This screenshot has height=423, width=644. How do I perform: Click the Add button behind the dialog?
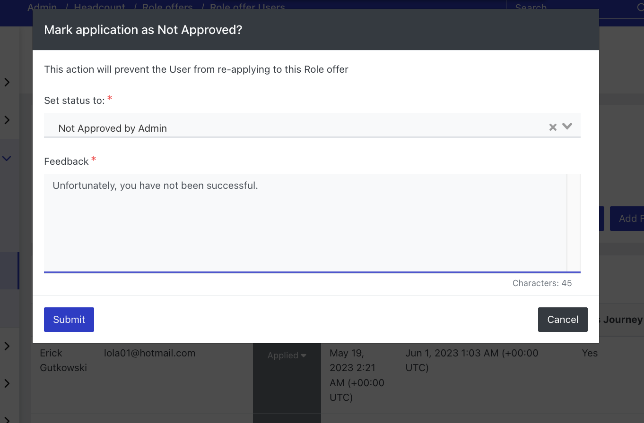point(627,219)
